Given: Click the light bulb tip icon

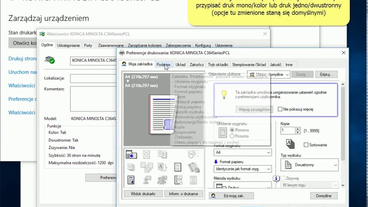Looking at the screenshot, I should [x=224, y=95].
